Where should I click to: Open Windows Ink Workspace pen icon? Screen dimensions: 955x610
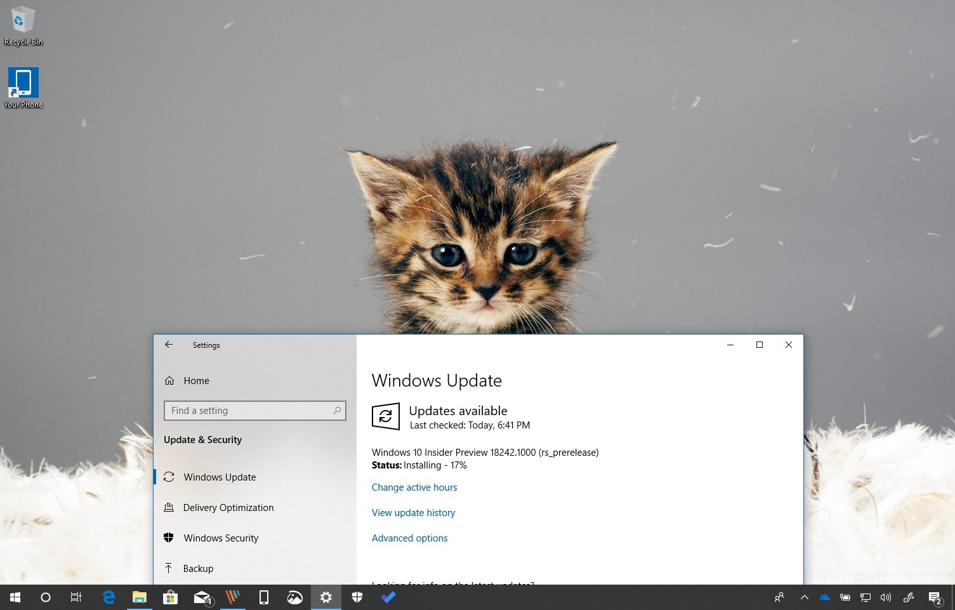(x=909, y=597)
